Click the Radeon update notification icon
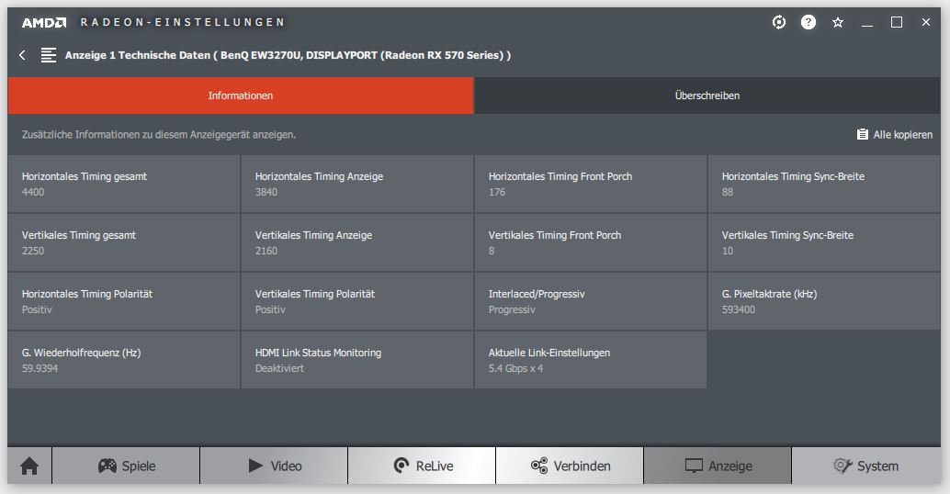Image resolution: width=950 pixels, height=494 pixels. click(779, 22)
